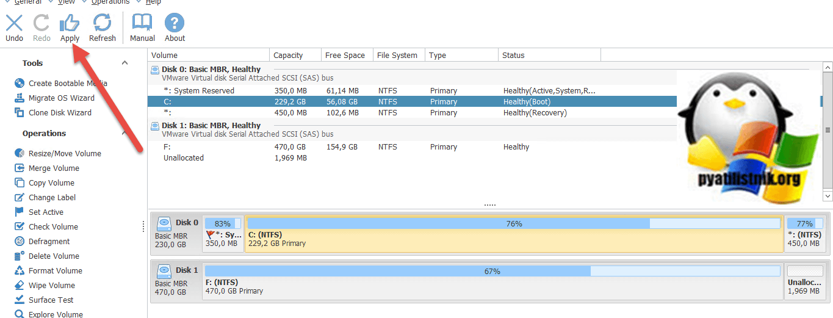Select the System Reserved 83% partition block
The height and width of the screenshot is (318, 833).
[x=223, y=233]
